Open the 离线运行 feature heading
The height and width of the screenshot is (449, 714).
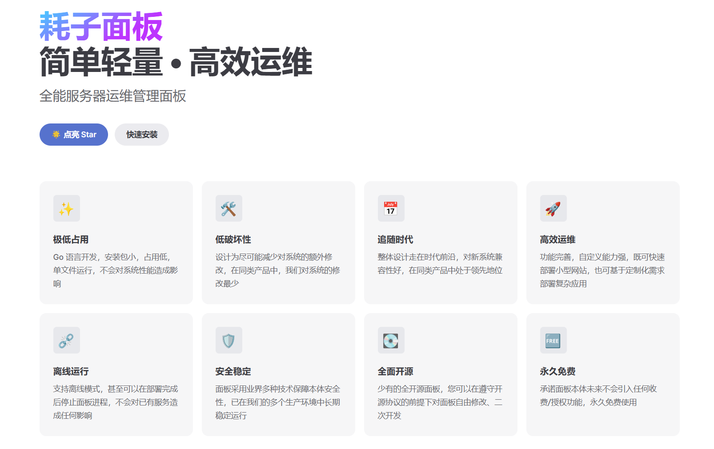coord(71,371)
